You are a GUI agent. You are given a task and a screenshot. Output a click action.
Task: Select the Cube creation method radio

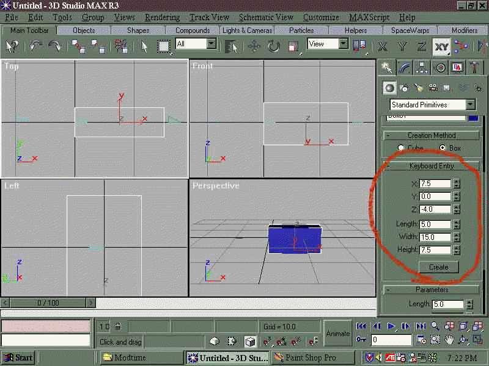click(x=401, y=148)
